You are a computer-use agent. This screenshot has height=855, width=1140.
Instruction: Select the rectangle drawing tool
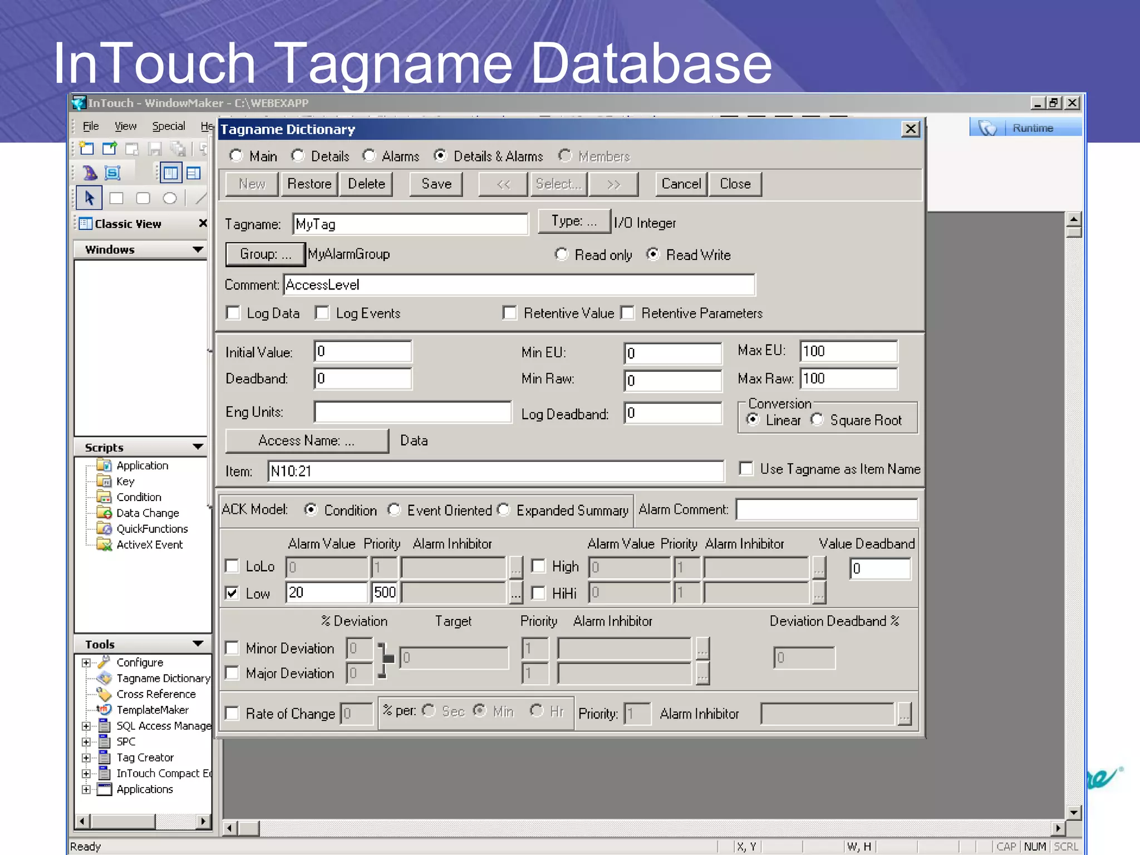coord(116,198)
